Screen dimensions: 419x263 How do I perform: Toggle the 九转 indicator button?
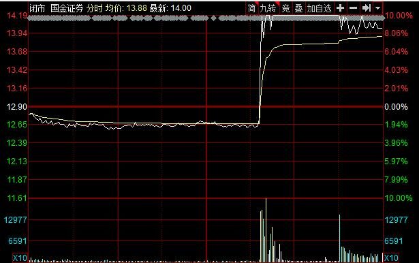[268, 8]
